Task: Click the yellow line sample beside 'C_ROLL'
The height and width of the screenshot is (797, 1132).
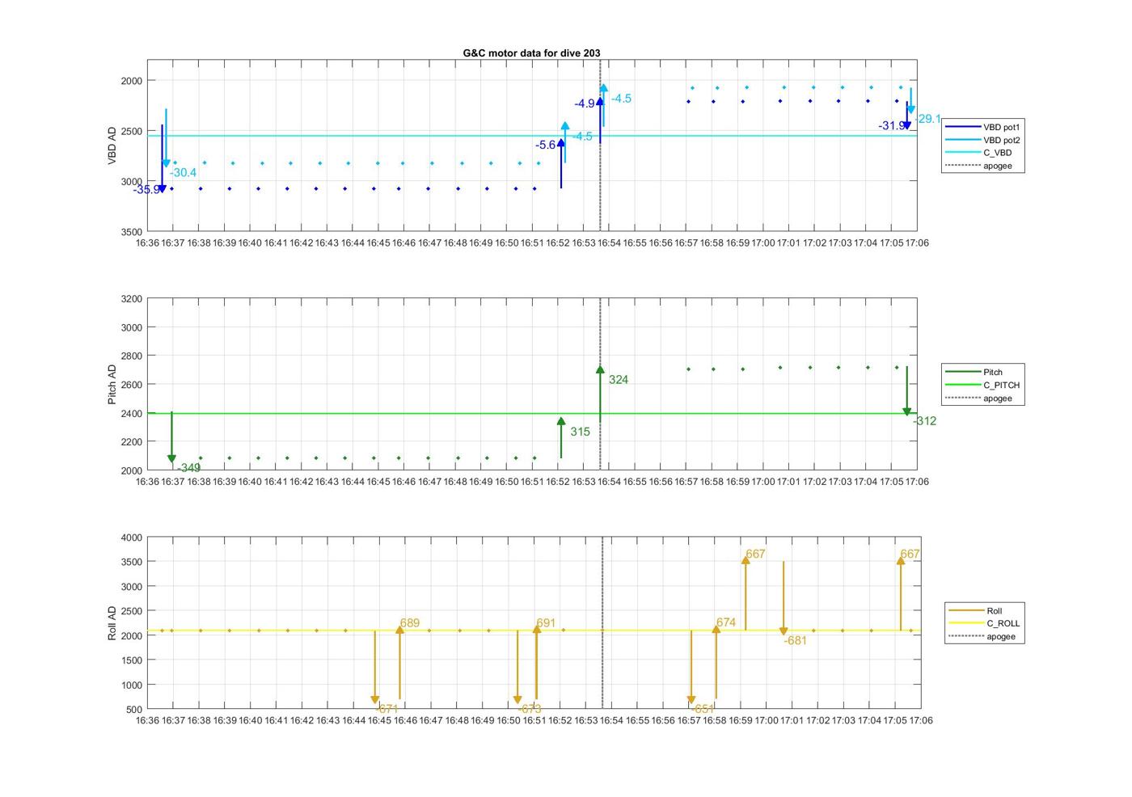Action: tap(966, 624)
